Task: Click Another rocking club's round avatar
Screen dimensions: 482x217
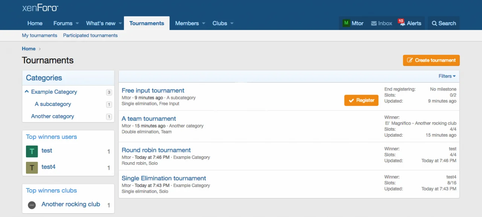Action: [32, 205]
